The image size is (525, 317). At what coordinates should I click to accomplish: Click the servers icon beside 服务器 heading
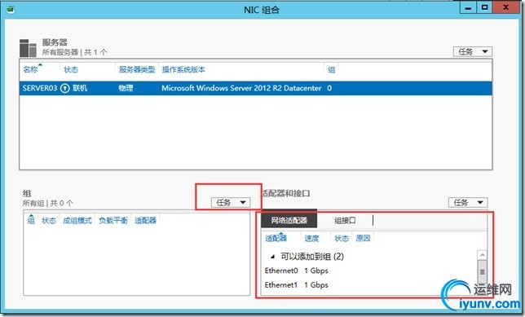click(x=28, y=48)
